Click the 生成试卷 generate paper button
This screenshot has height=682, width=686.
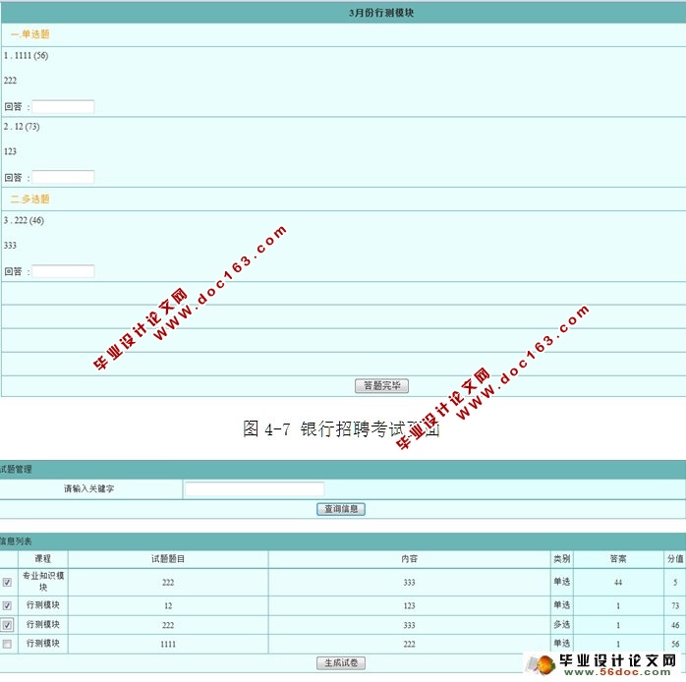[341, 663]
